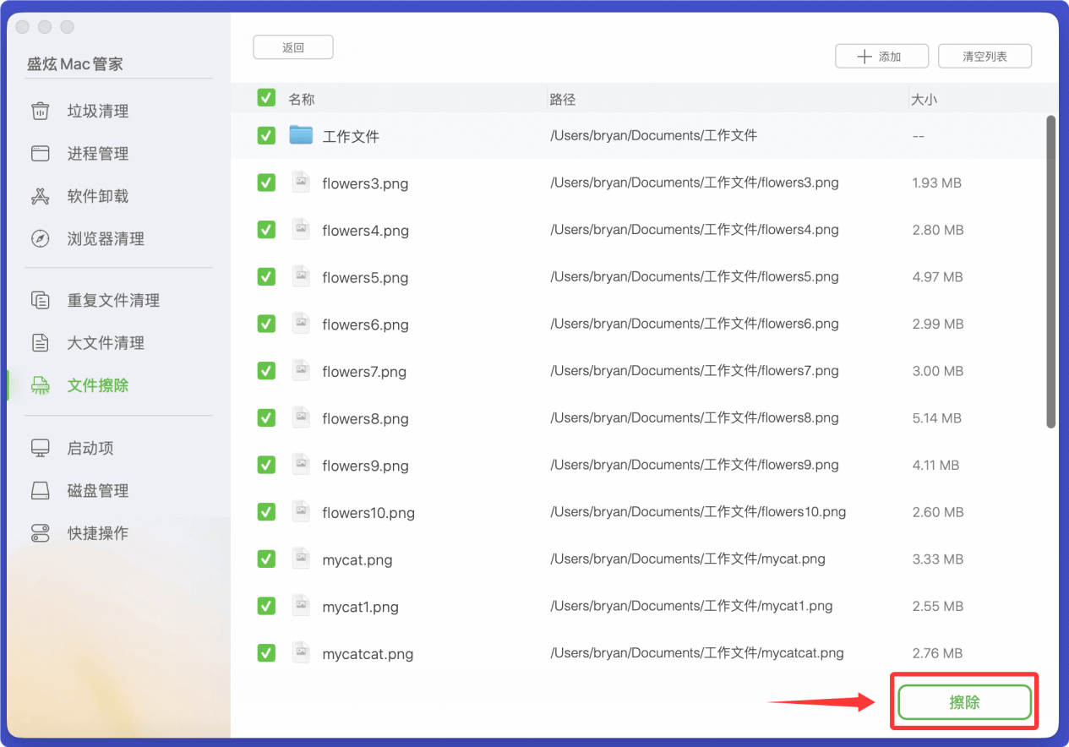Open the 磁盘管理 disk icon
The image size is (1069, 747).
[x=40, y=491]
